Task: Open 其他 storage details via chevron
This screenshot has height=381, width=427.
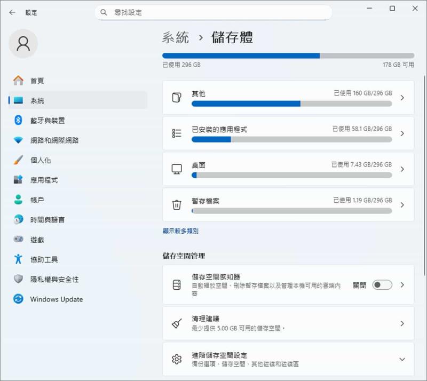Action: pyautogui.click(x=402, y=98)
